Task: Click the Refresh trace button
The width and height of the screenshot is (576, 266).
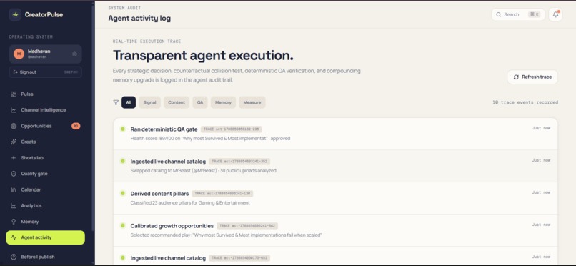Action: click(x=532, y=77)
